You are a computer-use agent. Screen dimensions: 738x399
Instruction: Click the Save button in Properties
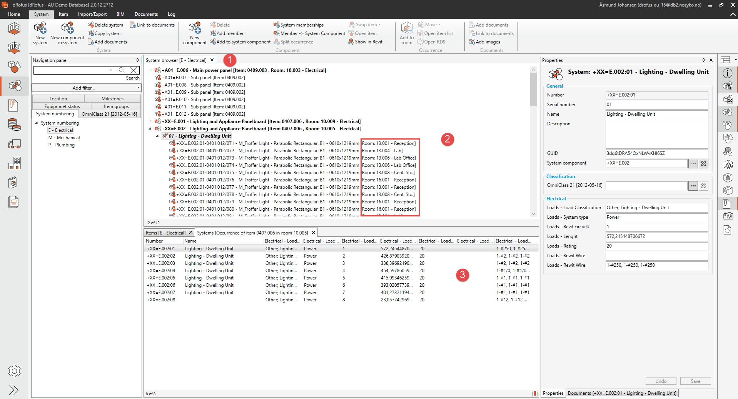695,381
